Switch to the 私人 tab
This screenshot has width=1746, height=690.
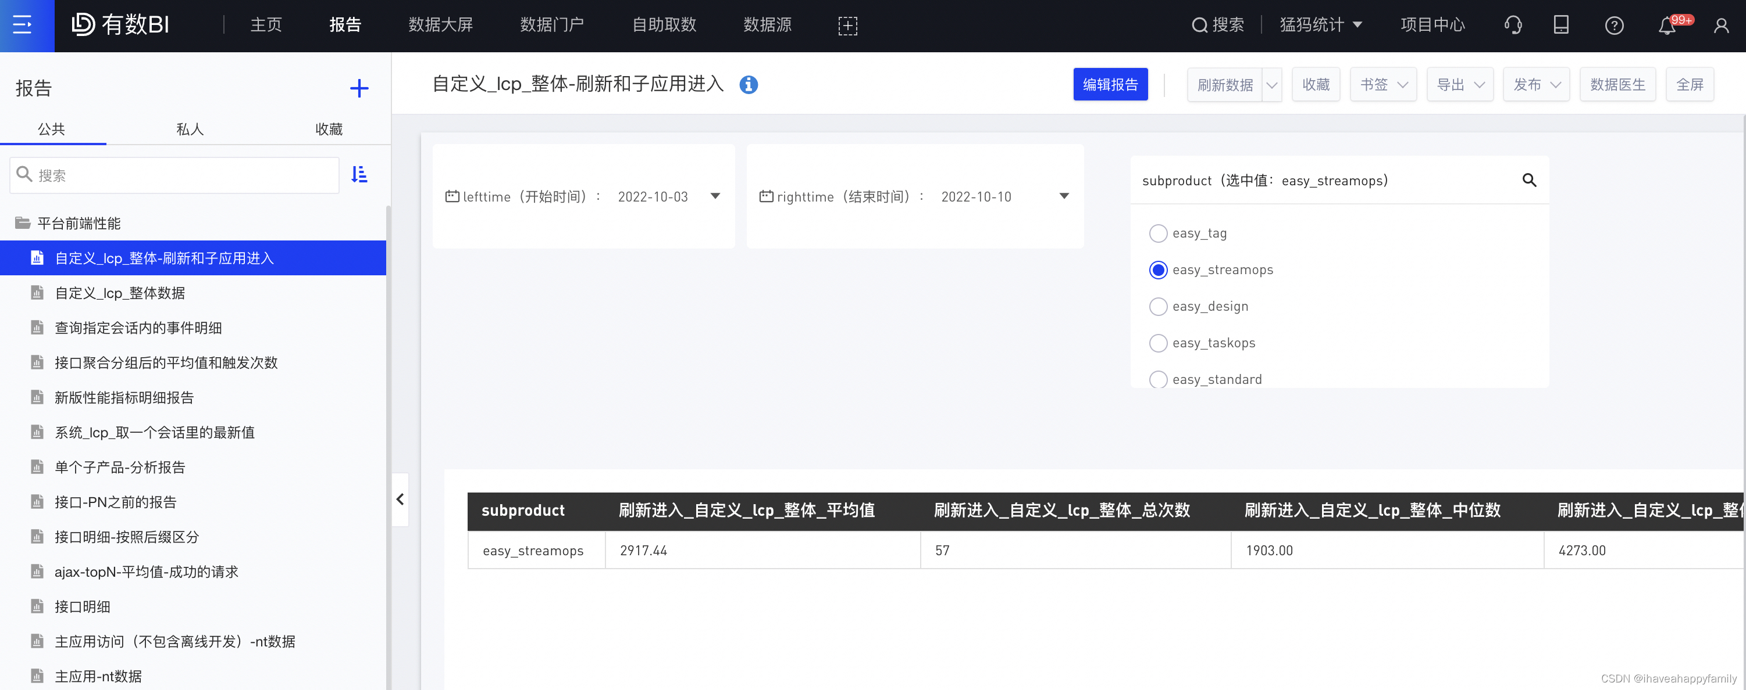tap(190, 129)
